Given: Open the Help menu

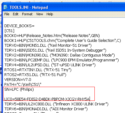Looking at the screenshot, I should click(x=50, y=14).
